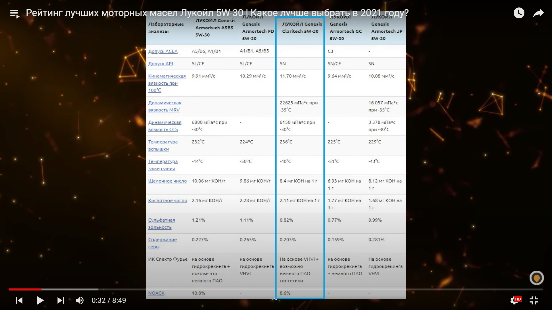Seek on the video progress bar
This screenshot has width=552, height=310.
tap(276, 289)
